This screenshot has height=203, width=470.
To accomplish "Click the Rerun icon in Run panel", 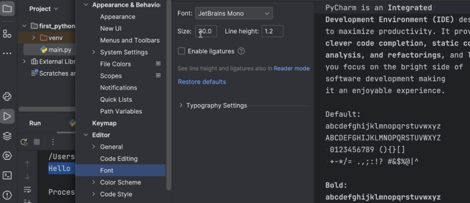I will tap(24, 142).
